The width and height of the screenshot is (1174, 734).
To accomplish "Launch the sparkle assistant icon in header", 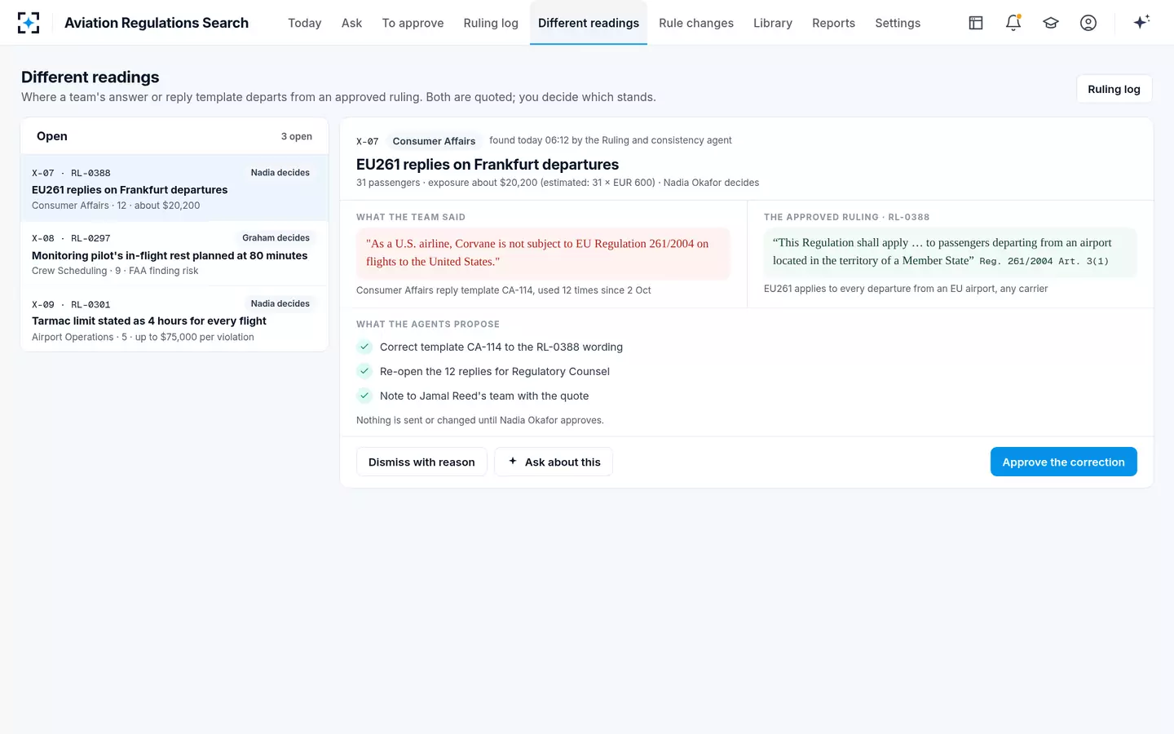I will [x=1141, y=22].
